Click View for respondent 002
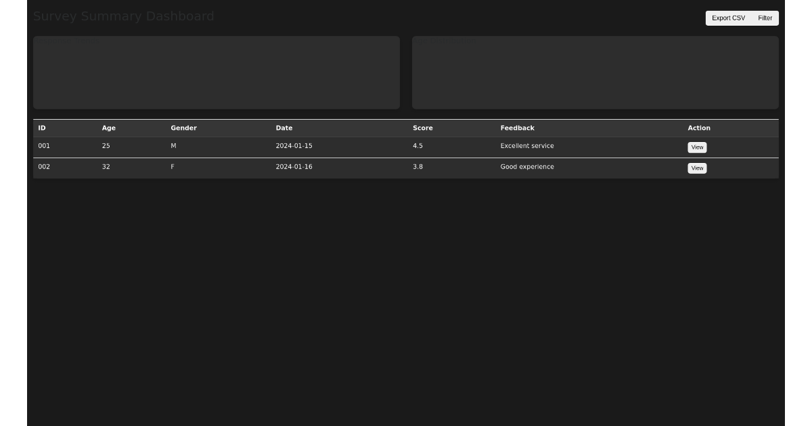 tap(697, 168)
